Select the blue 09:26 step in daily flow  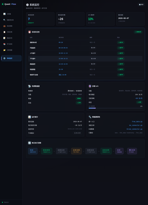(33, 151)
